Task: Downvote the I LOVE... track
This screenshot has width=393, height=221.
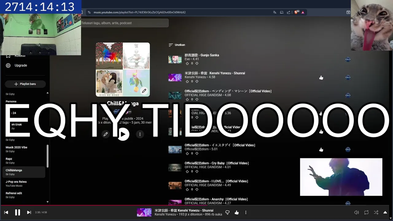Action: pyautogui.click(x=197, y=189)
